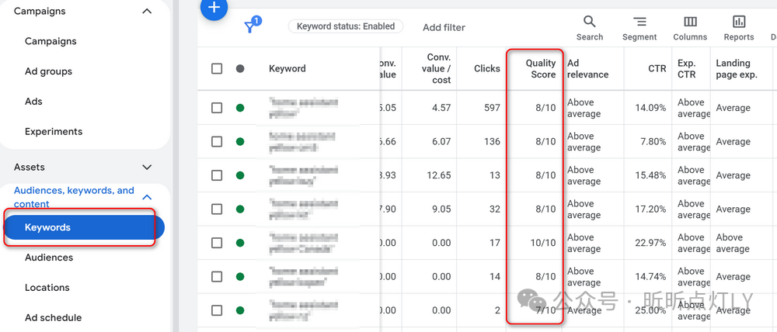This screenshot has width=777, height=332.
Task: Open Ad groups from the sidebar
Action: pos(48,71)
